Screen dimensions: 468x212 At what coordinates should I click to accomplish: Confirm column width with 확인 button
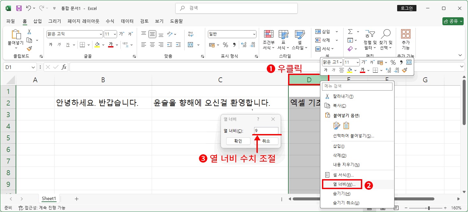pos(238,141)
